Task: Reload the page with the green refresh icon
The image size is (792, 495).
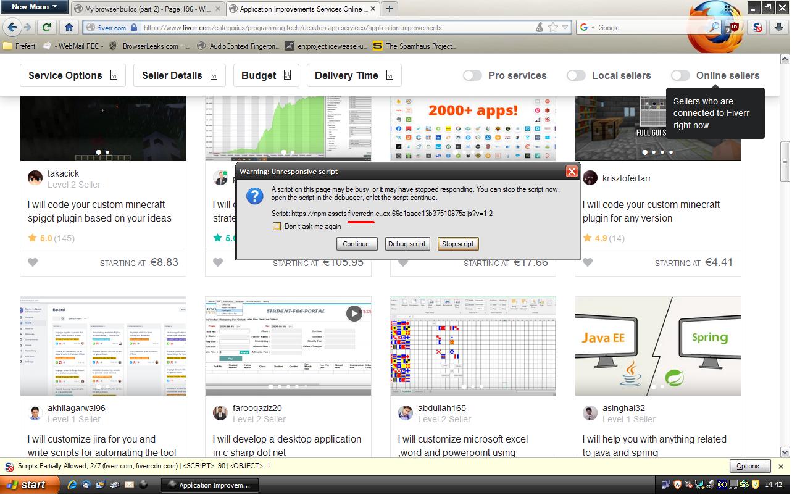Action: [x=46, y=27]
